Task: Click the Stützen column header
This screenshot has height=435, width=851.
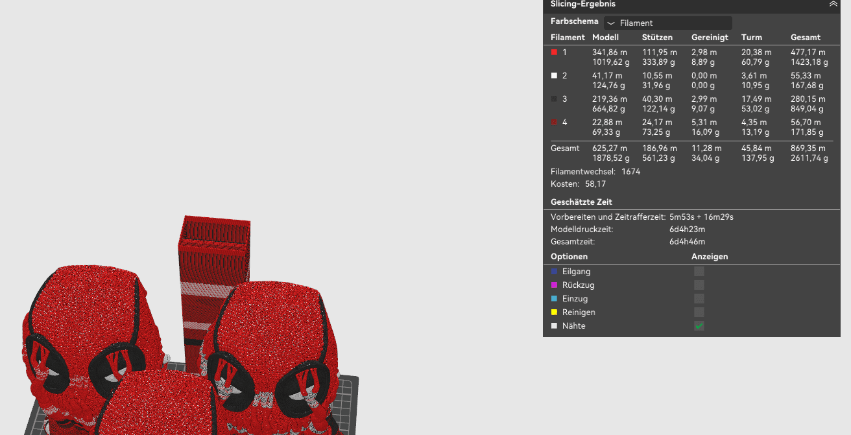Action: [657, 38]
